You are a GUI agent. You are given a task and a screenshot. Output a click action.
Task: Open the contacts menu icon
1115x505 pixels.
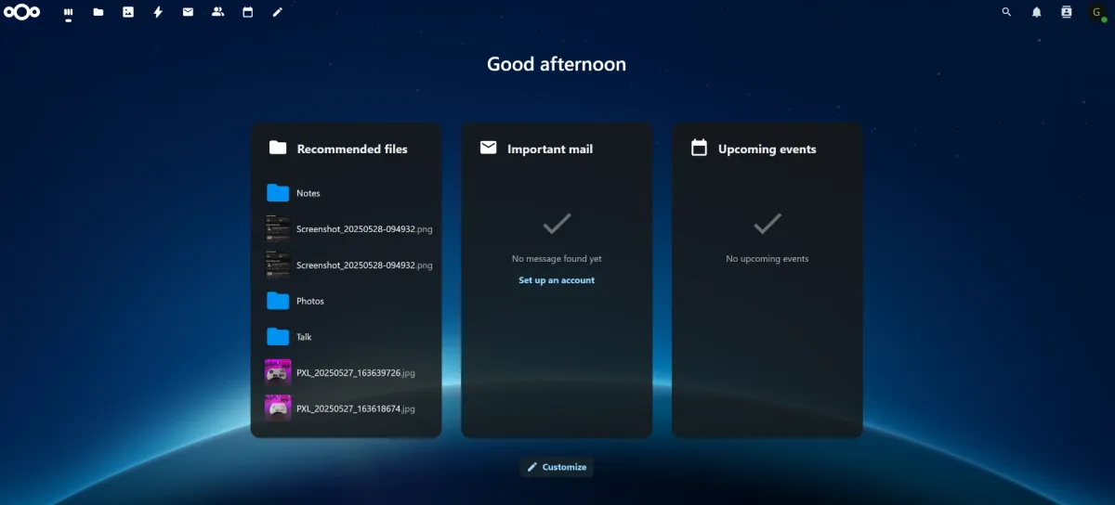click(x=1066, y=12)
